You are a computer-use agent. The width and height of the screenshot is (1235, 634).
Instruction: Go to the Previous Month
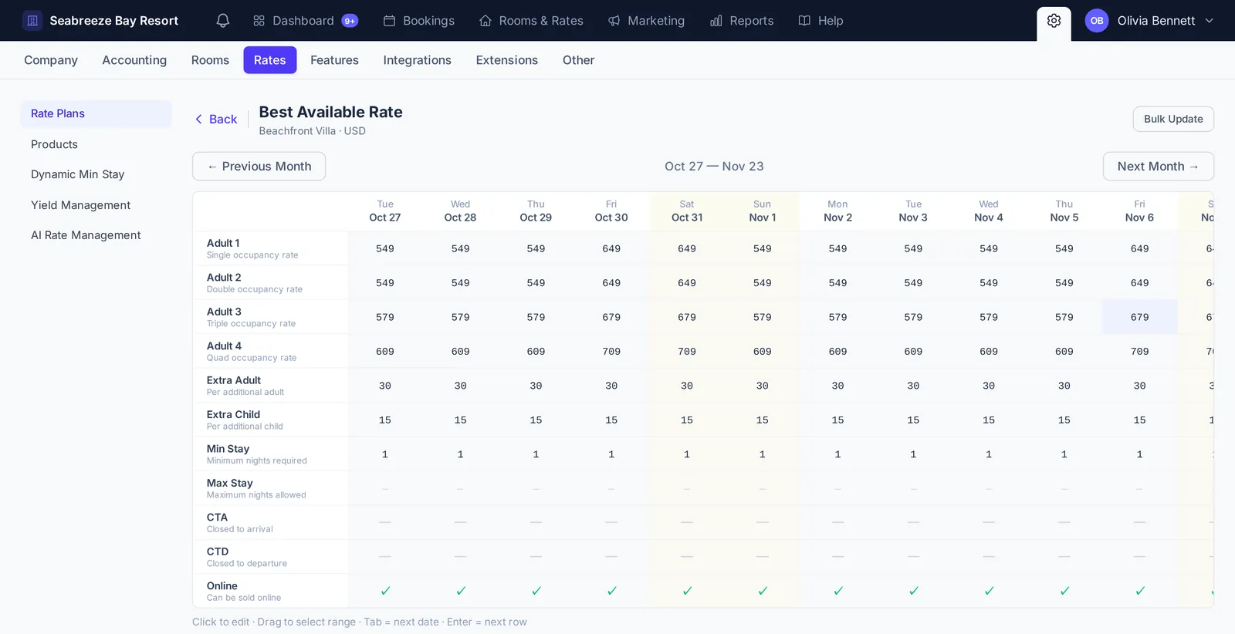259,167
